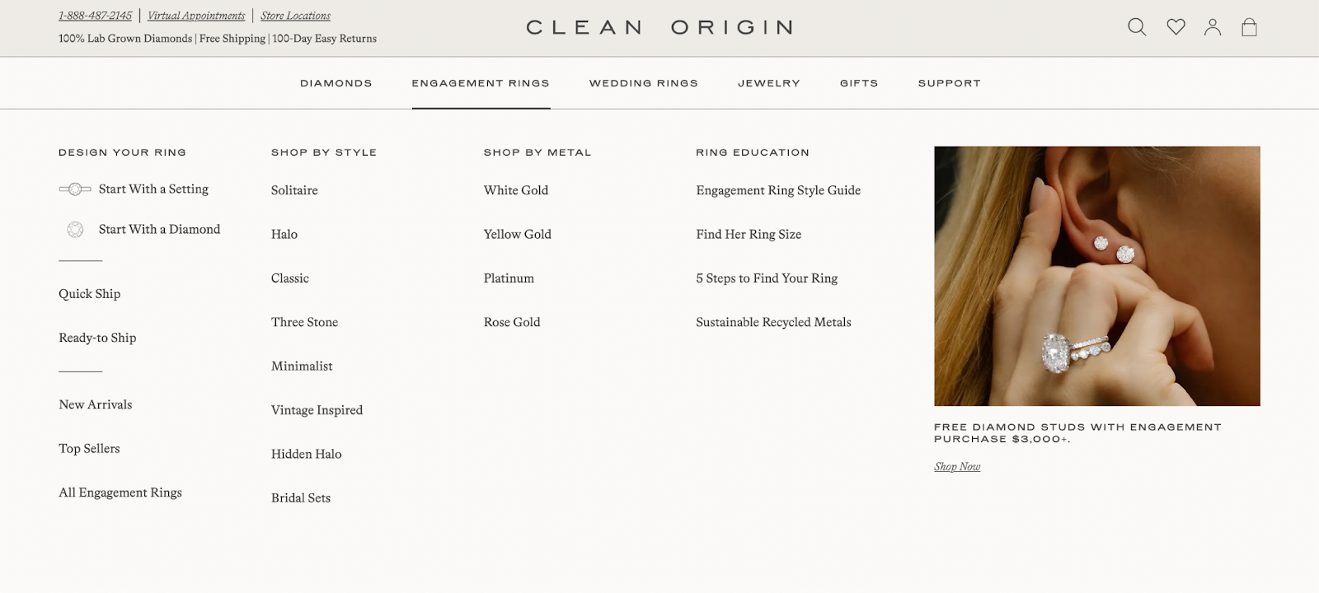Filter by Platinum metal
Screen dimensions: 1319x593
click(509, 278)
